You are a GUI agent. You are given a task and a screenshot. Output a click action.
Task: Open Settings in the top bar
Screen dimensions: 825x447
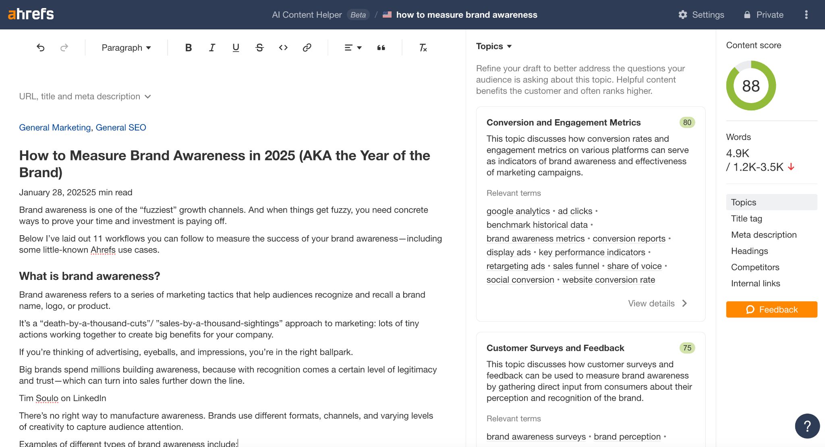(701, 15)
